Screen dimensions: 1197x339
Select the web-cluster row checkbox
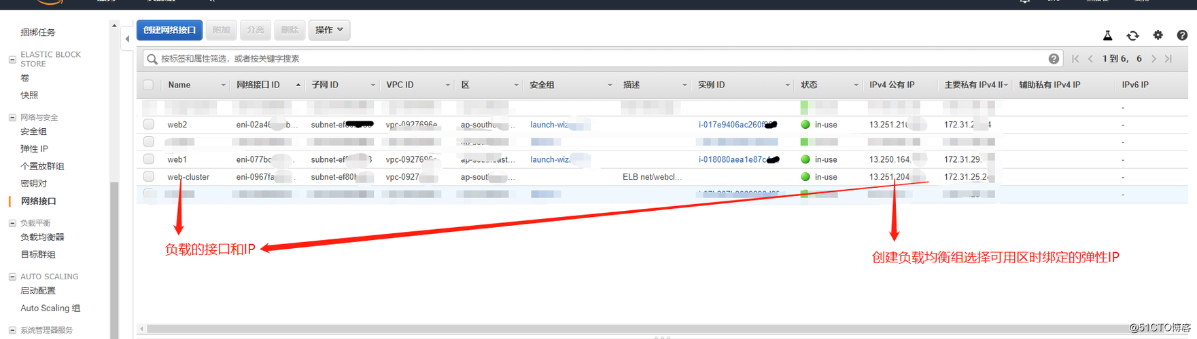pos(149,176)
